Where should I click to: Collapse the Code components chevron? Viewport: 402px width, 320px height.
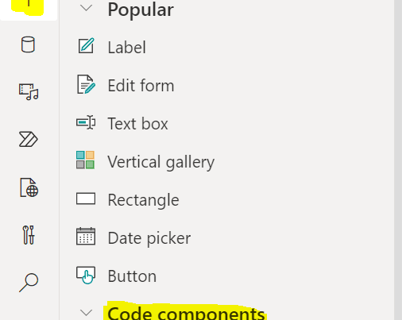click(x=87, y=313)
